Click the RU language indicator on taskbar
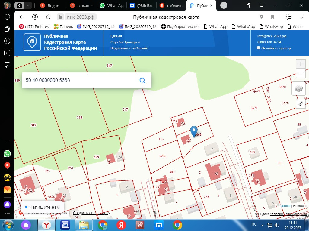This screenshot has width=309, height=231. tap(254, 224)
